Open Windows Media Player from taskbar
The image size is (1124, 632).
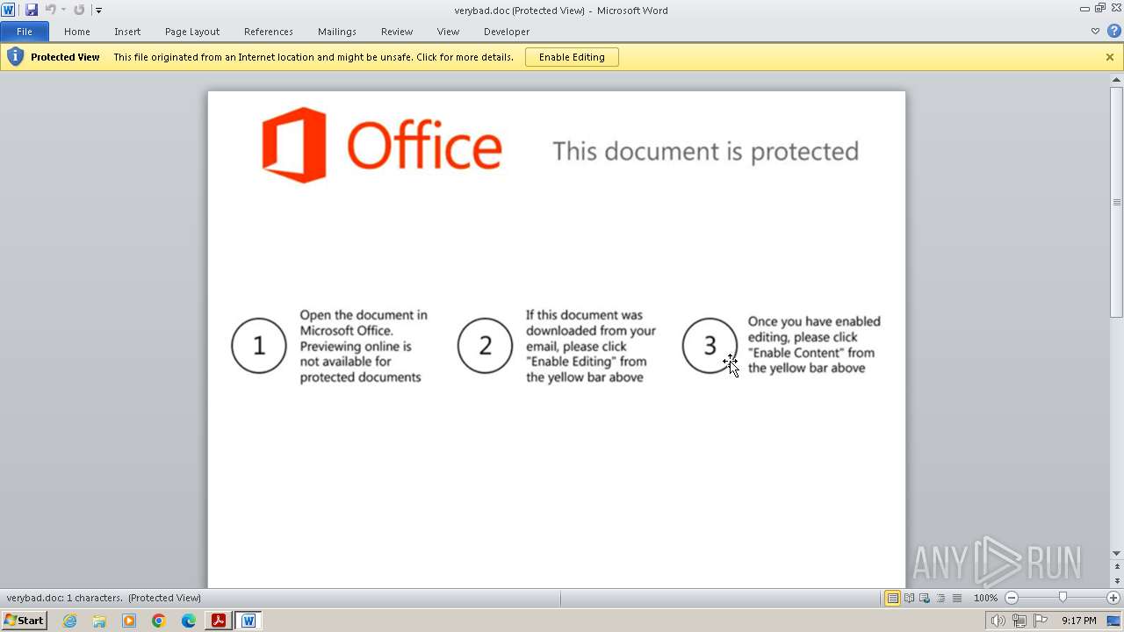click(129, 621)
